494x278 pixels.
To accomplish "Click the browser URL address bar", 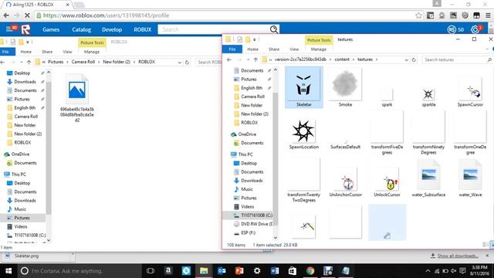I will [225, 15].
